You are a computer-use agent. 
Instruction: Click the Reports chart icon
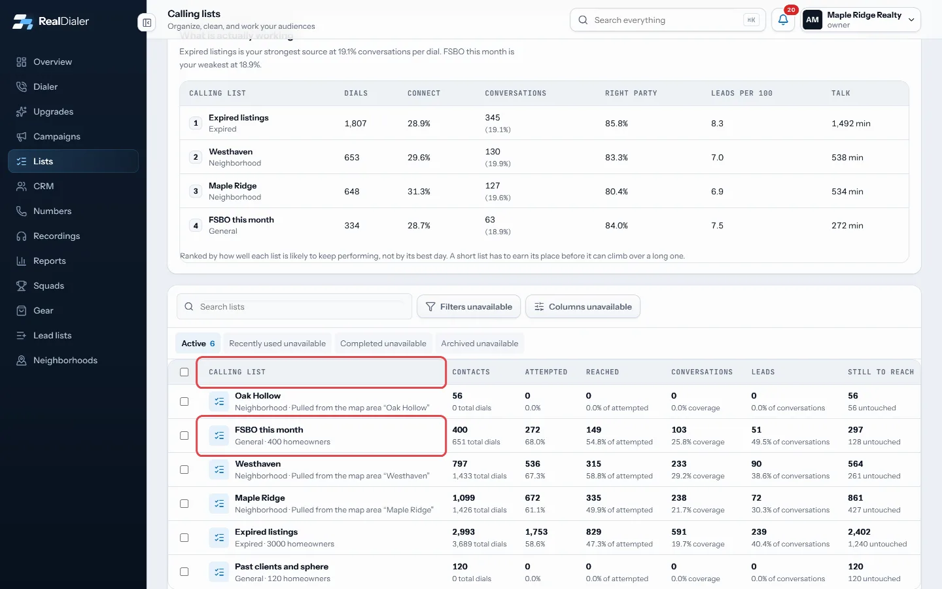point(22,261)
